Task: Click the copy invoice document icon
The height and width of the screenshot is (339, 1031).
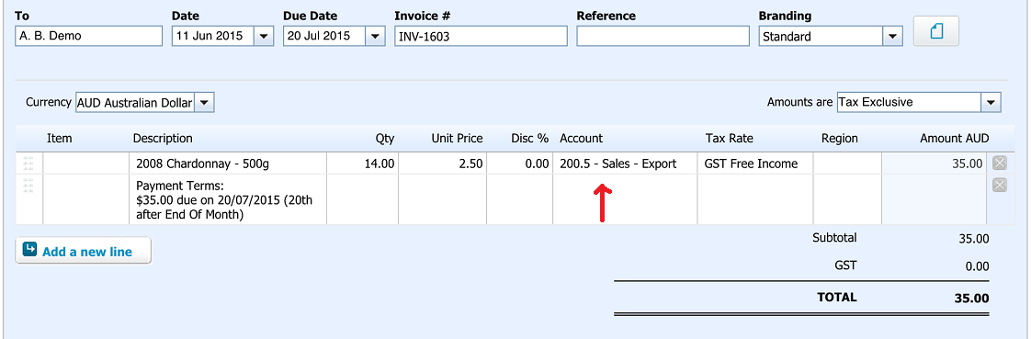Action: tap(935, 31)
